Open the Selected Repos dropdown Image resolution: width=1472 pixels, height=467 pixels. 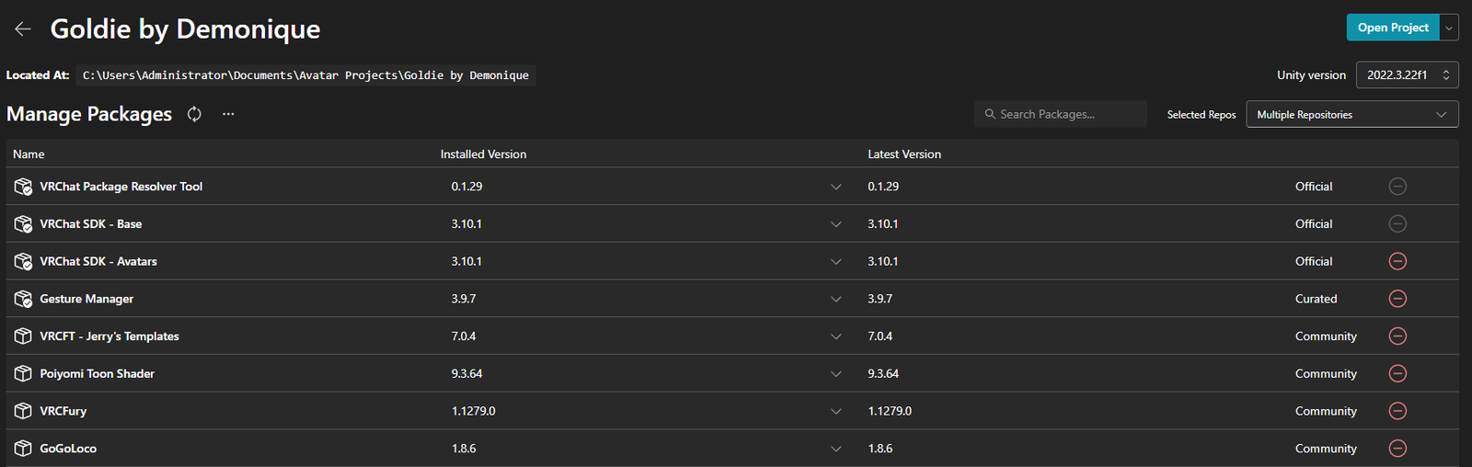[1351, 114]
